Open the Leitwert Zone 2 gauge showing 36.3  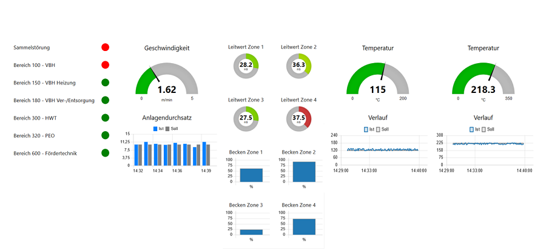click(298, 65)
